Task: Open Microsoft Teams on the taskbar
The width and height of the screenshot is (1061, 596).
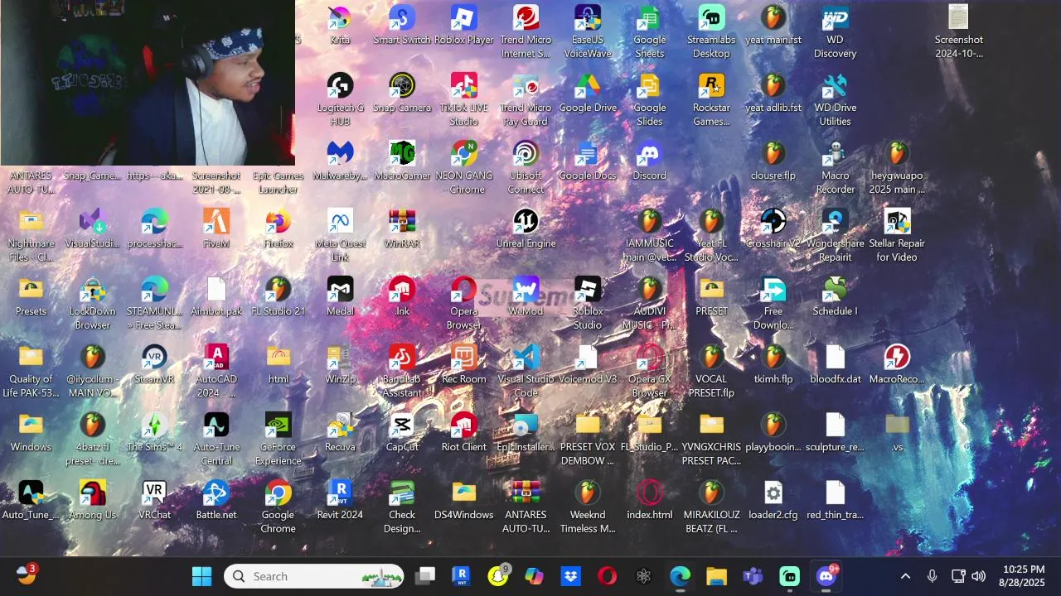Action: coord(753,576)
